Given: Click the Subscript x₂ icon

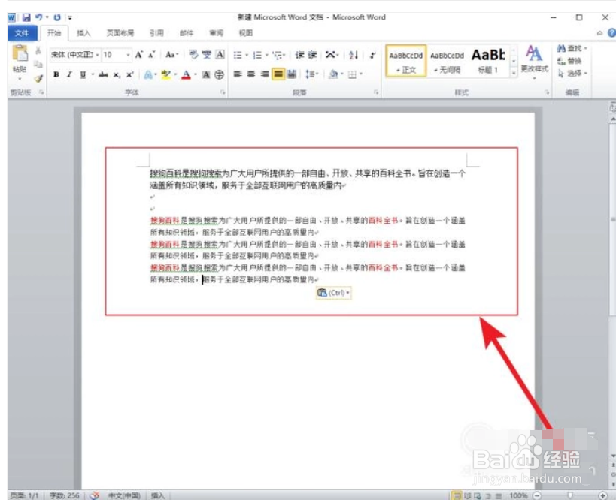Looking at the screenshot, I should 117,74.
